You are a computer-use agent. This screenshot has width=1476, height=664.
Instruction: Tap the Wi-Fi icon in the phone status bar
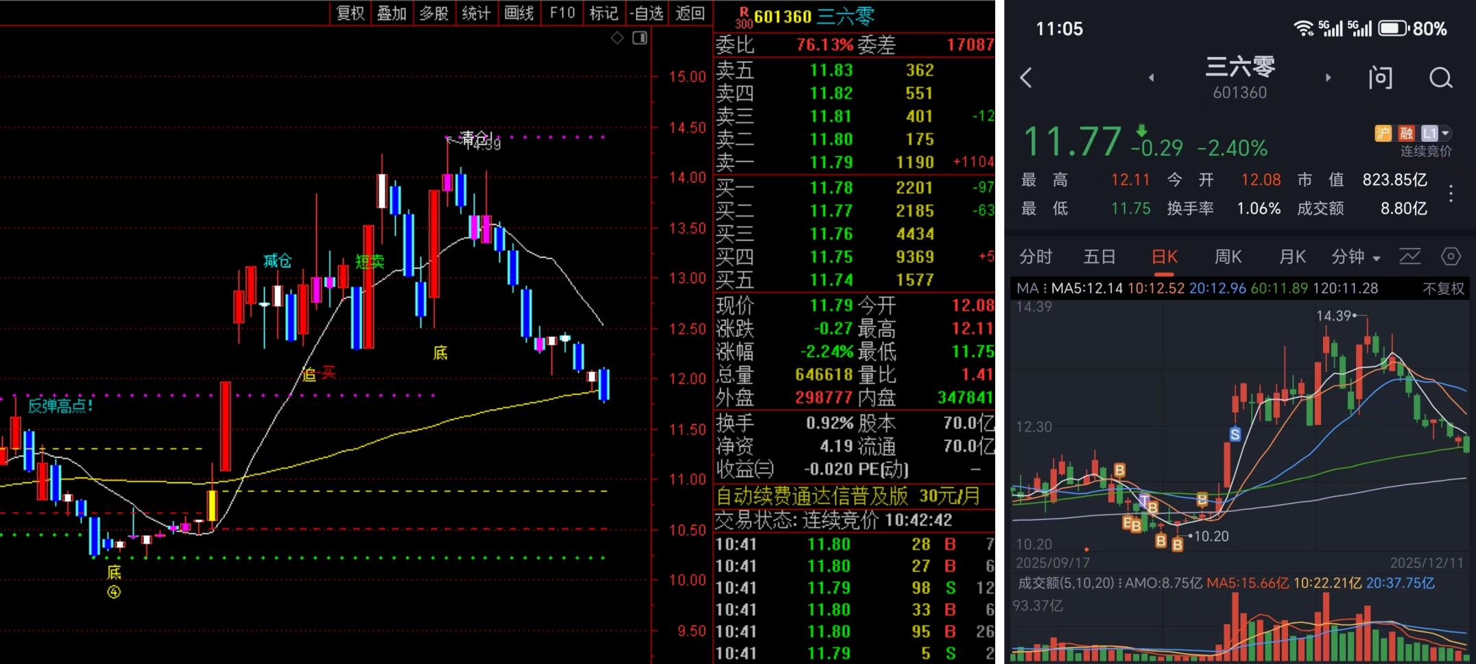1303,28
